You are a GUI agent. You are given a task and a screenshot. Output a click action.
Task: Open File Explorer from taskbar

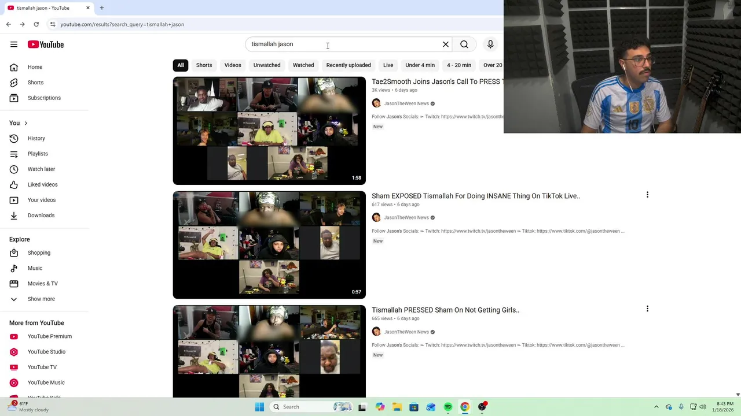[397, 407]
